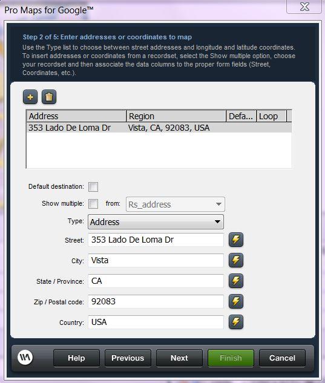This screenshot has width=325, height=383.
Task: Click the lightning bolt next to City
Action: coord(236,260)
